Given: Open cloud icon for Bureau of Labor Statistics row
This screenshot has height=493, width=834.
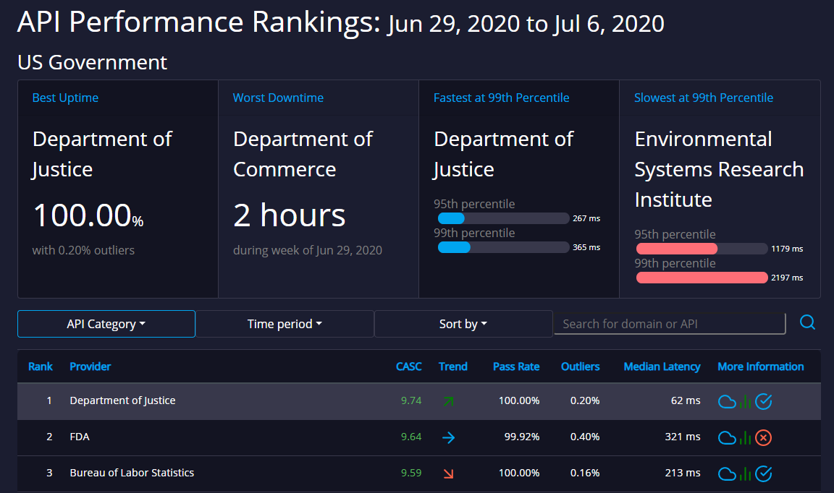Looking at the screenshot, I should pos(727,474).
